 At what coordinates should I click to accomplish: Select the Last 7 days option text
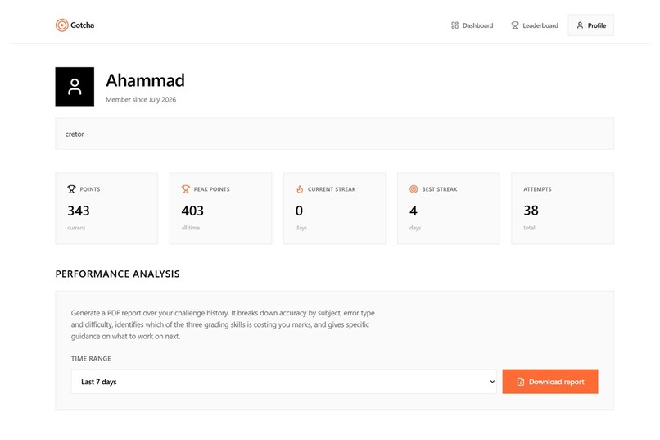tap(99, 382)
